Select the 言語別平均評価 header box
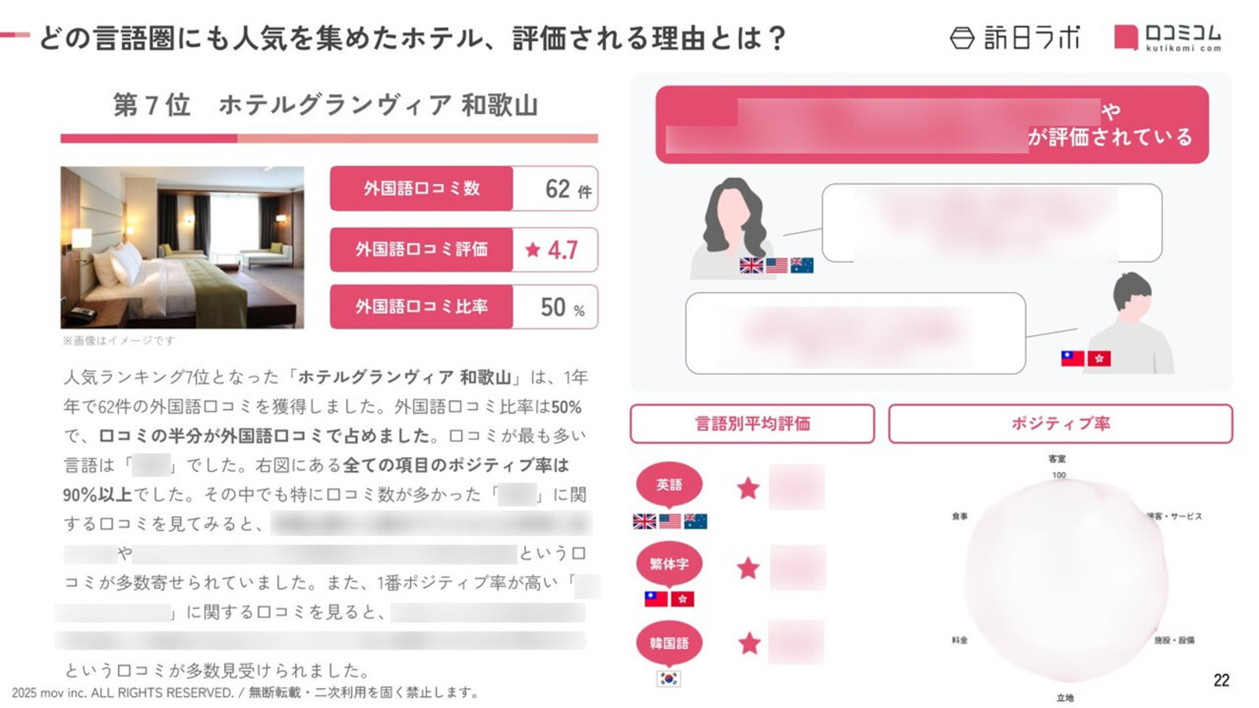The width and height of the screenshot is (1259, 708). [752, 424]
